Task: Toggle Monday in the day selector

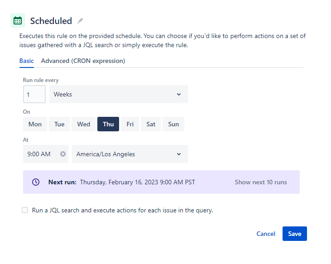Action: click(35, 124)
